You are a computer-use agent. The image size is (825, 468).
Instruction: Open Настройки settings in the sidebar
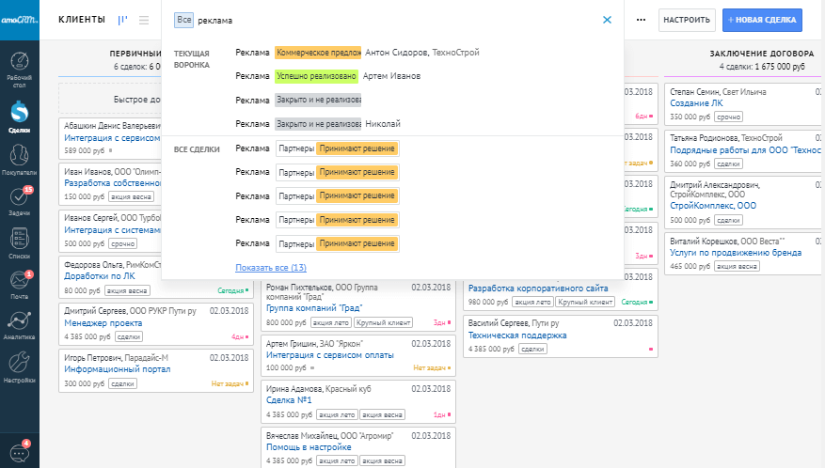pos(19,366)
